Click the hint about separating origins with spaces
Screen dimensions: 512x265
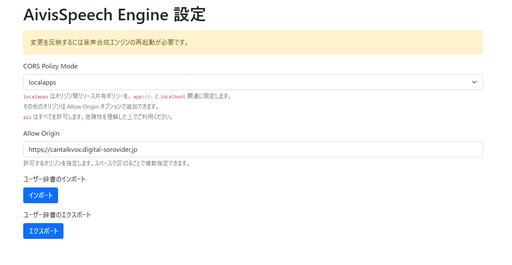point(106,163)
